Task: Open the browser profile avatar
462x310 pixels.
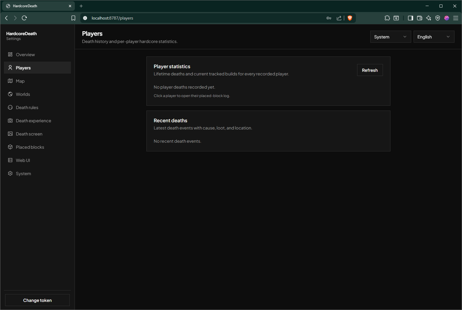Action: 447,18
